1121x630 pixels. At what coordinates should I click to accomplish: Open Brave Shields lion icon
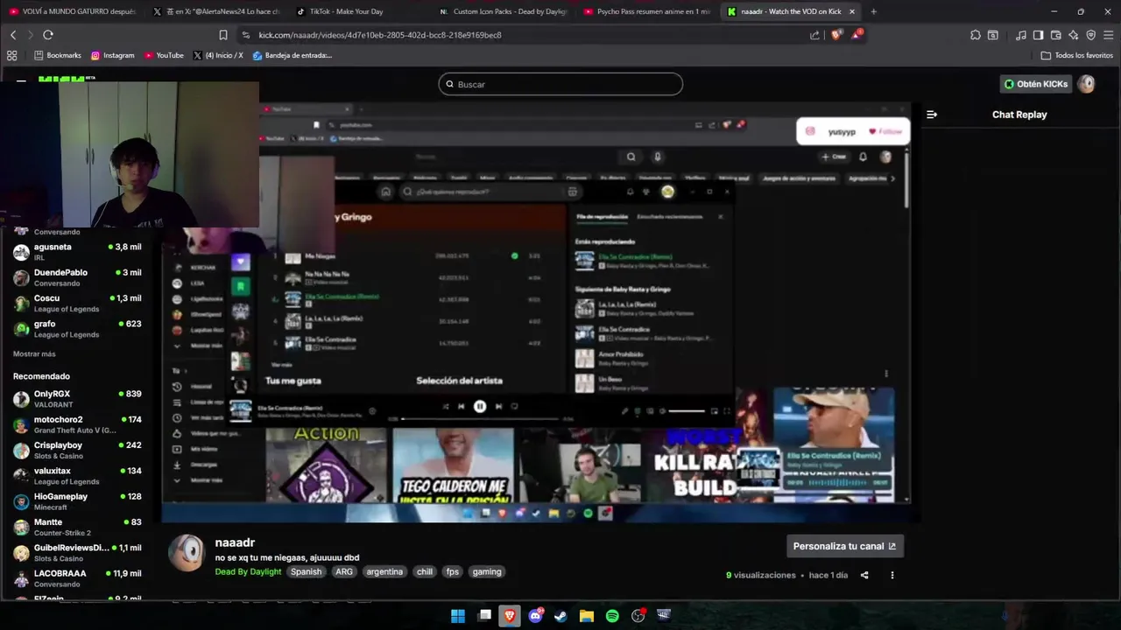click(x=835, y=35)
